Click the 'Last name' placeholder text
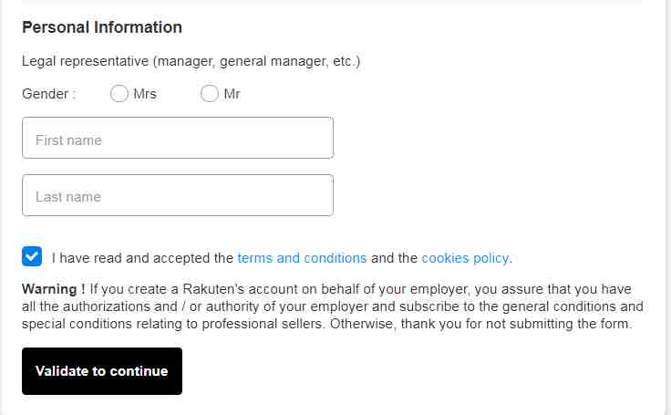The image size is (671, 415). click(x=68, y=197)
